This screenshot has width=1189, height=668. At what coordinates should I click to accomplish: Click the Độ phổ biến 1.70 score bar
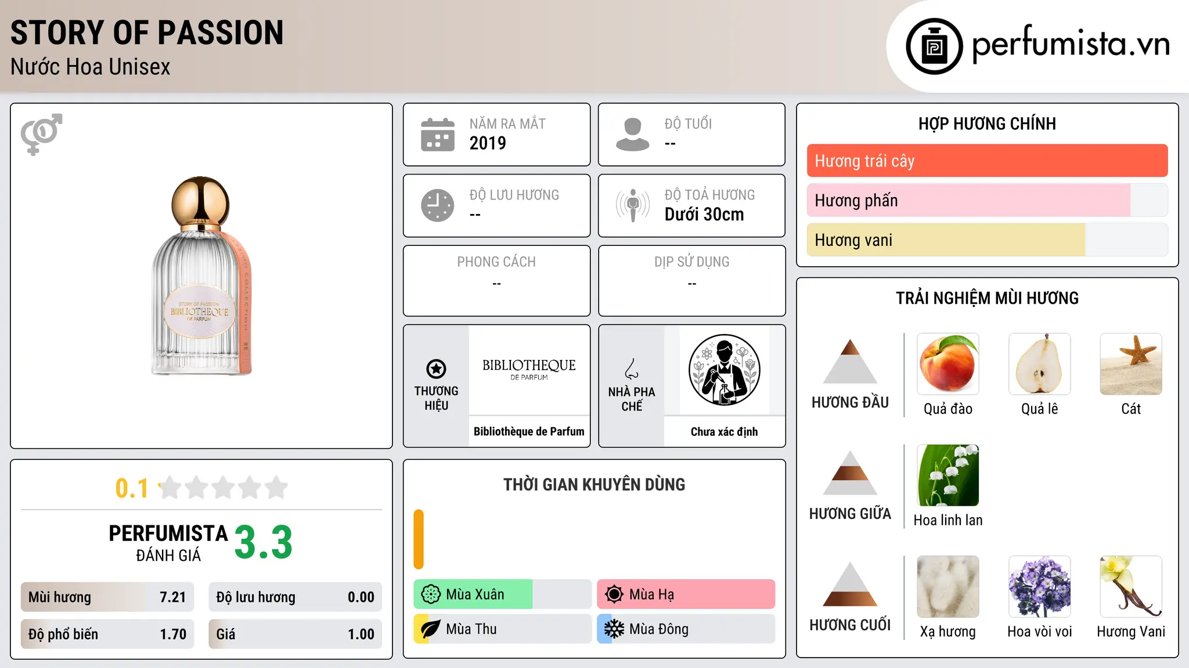[107, 634]
